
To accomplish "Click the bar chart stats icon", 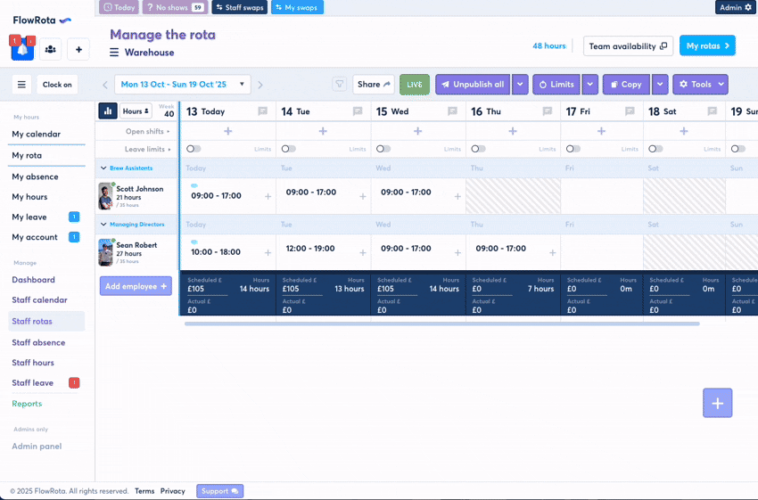I will [x=107, y=111].
